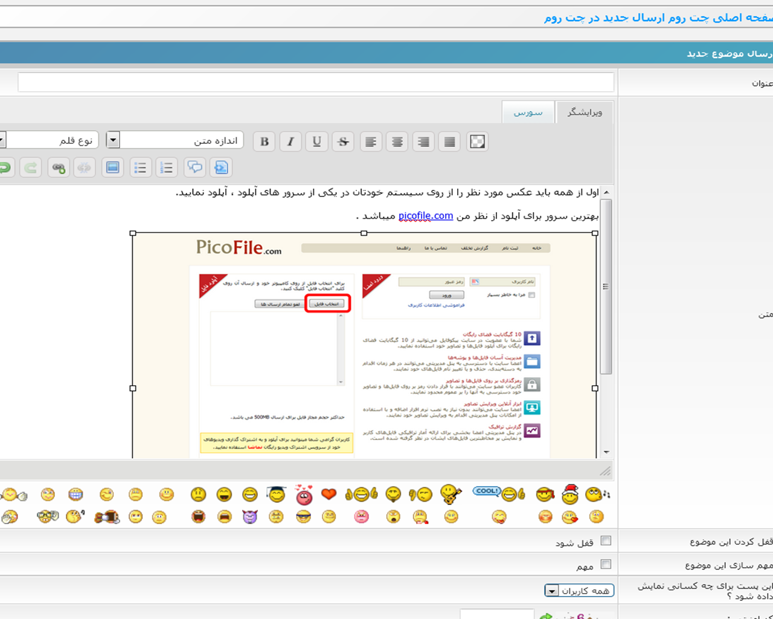Click the editor vertical scrollbar thumb

pos(606,287)
